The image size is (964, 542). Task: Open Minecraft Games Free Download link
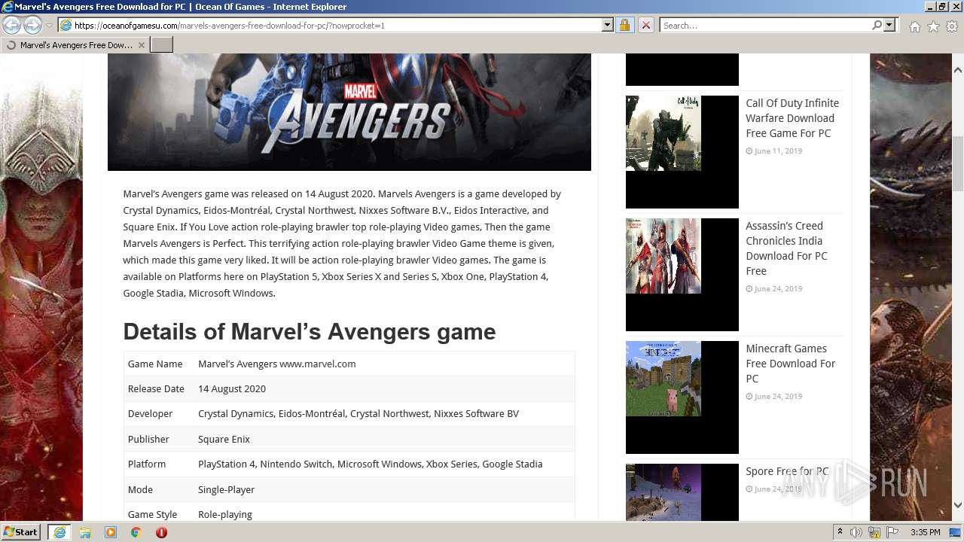point(790,364)
